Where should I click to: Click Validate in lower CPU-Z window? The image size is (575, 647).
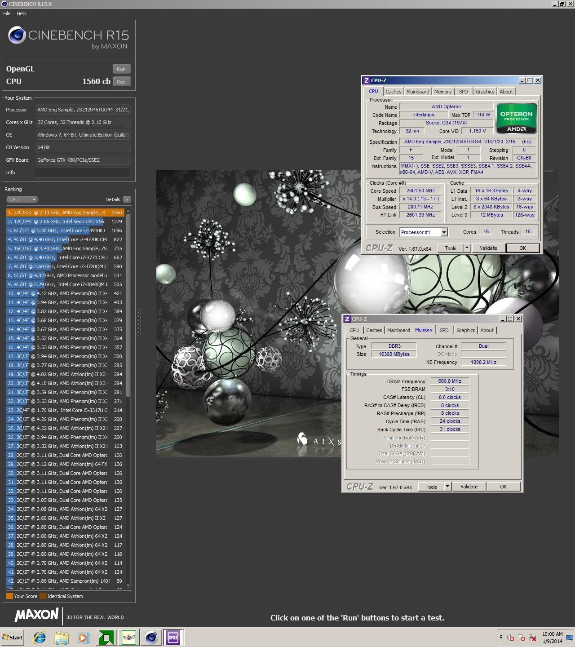pyautogui.click(x=469, y=487)
